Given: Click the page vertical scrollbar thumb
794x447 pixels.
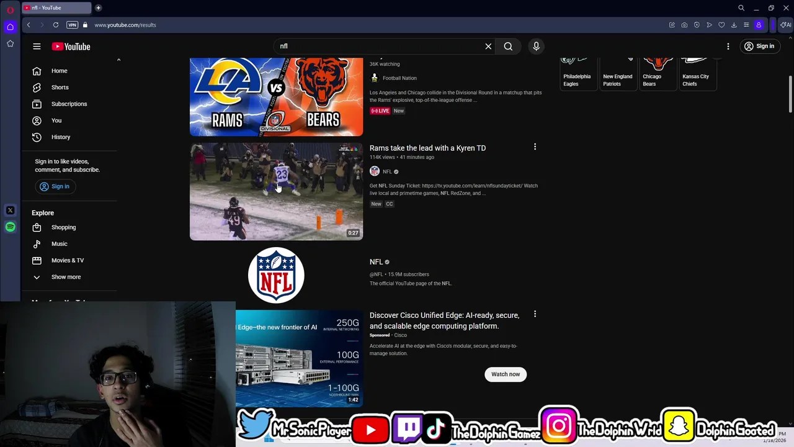Looking at the screenshot, I should point(790,94).
